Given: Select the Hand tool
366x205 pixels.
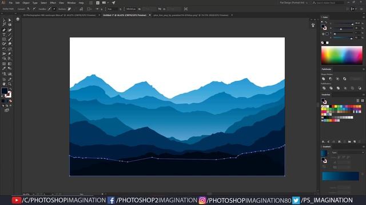Looking at the screenshot, I should 4,84.
